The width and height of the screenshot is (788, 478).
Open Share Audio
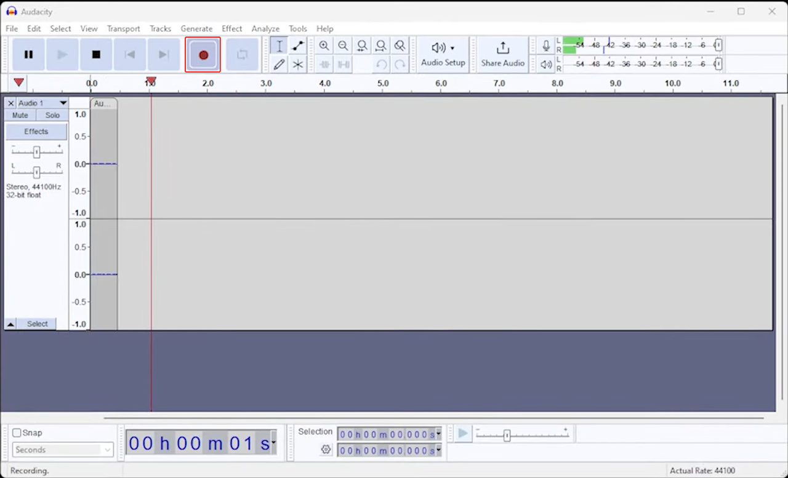coord(502,54)
